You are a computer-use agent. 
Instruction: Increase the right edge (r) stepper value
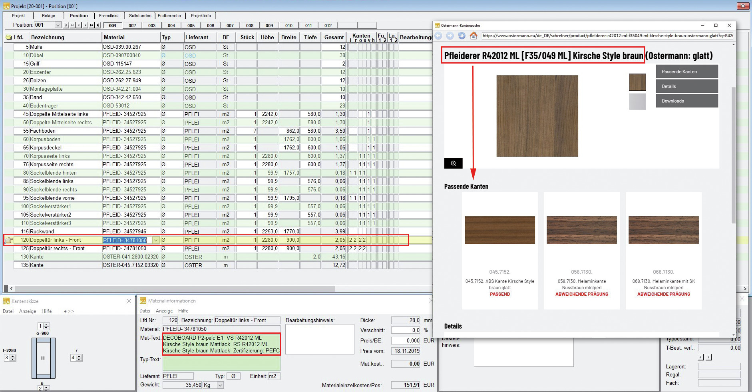coord(79,356)
